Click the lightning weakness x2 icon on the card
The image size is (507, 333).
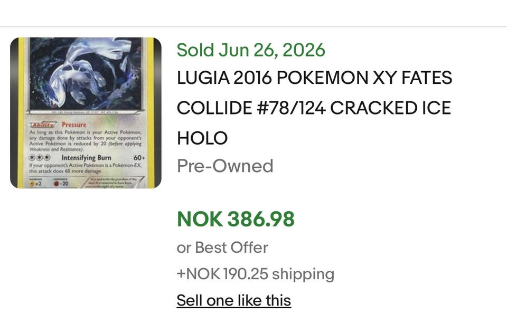(35, 184)
